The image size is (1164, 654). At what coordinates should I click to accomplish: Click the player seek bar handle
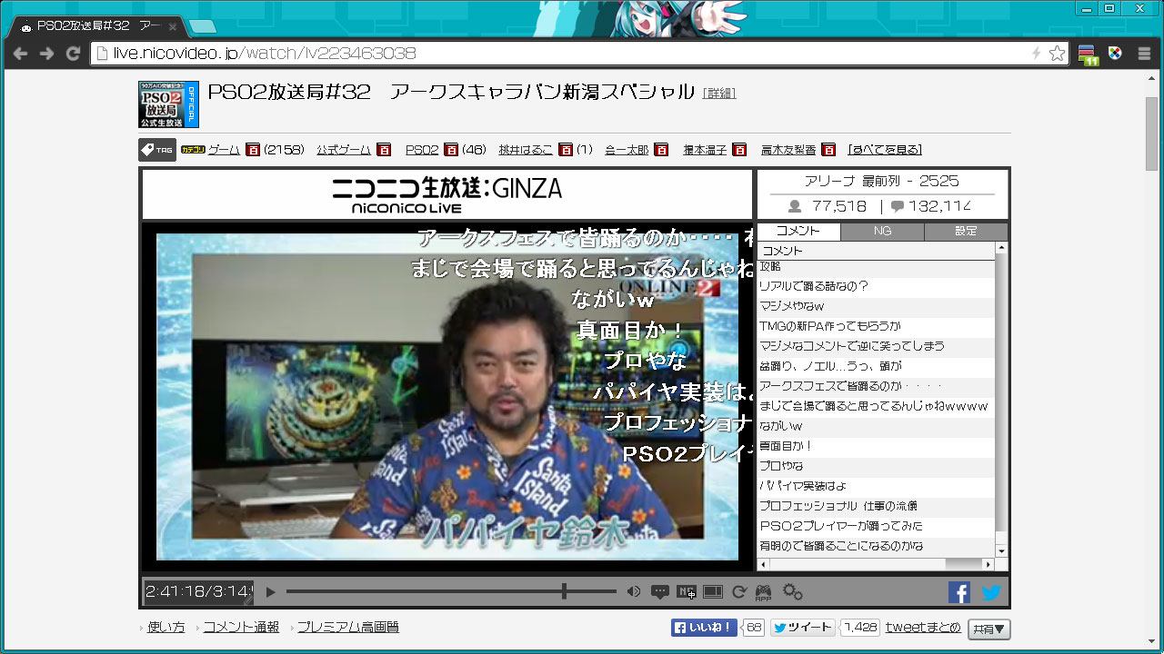(x=565, y=592)
